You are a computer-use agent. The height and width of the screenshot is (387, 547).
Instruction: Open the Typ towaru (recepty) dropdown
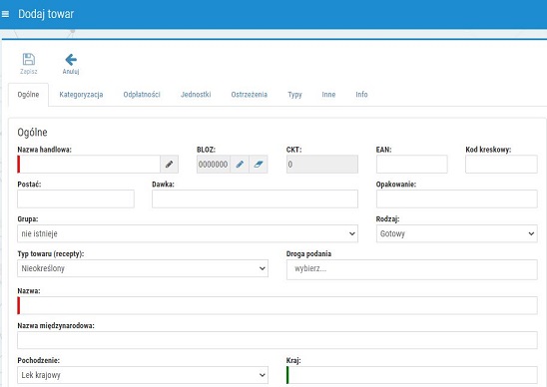143,268
